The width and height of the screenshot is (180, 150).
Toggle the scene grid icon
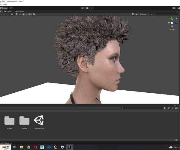pos(34,14)
